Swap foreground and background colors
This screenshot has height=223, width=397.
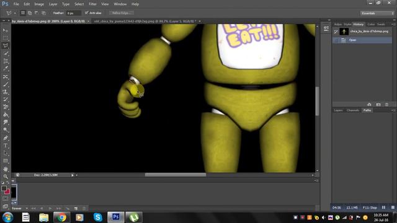click(x=8, y=183)
